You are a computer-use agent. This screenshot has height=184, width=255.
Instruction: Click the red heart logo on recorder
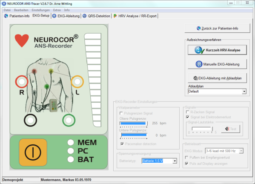(x=22, y=40)
